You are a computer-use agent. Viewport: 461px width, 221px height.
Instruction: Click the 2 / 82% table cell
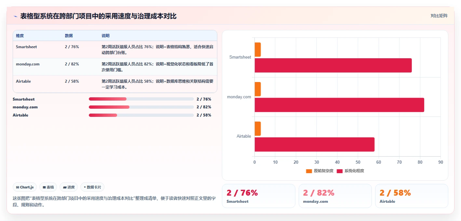point(72,64)
